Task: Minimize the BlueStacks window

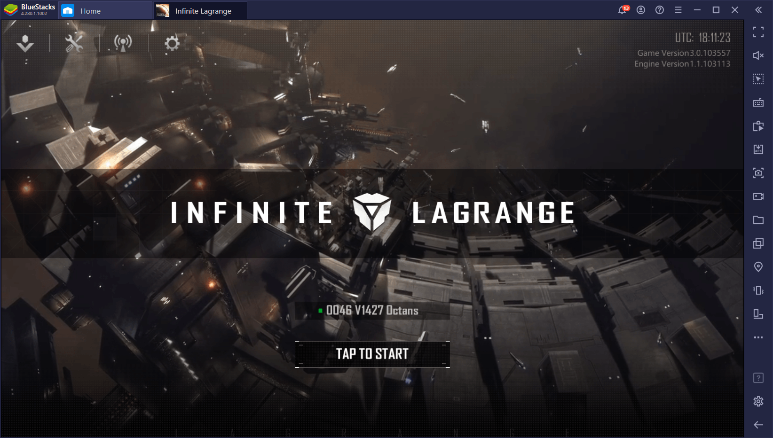Action: point(697,10)
